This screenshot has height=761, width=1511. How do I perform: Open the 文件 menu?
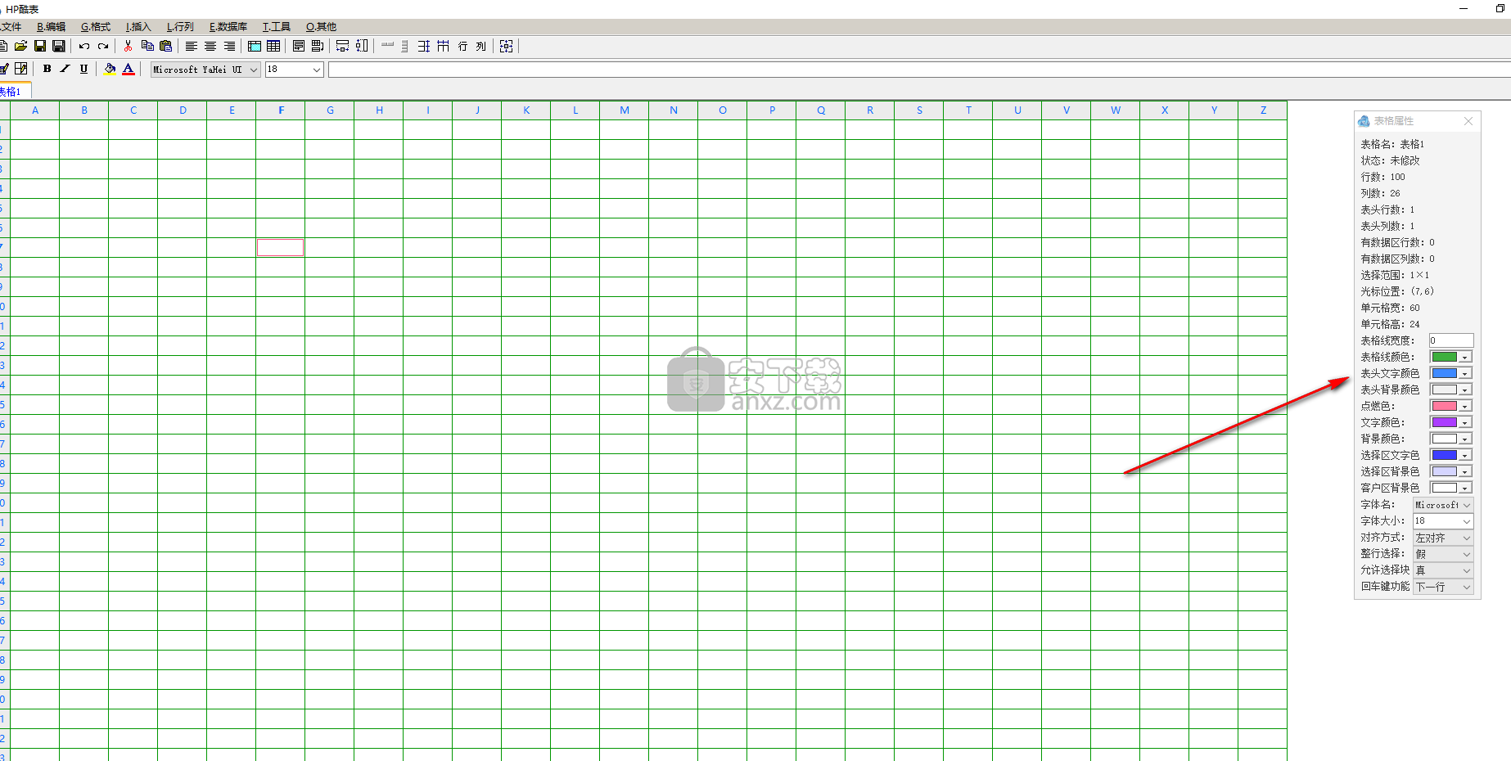click(x=11, y=26)
